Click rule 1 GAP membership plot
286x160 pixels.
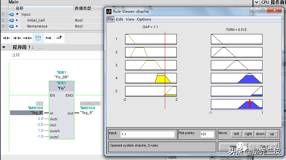tap(151, 39)
